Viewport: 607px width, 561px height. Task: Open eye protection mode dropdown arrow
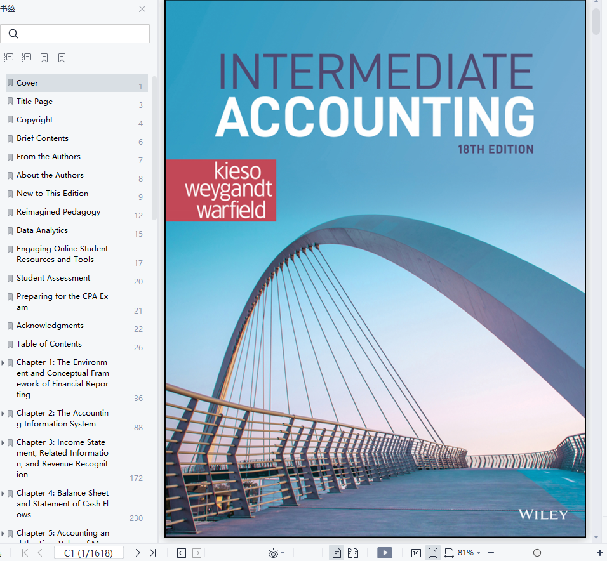(x=283, y=553)
